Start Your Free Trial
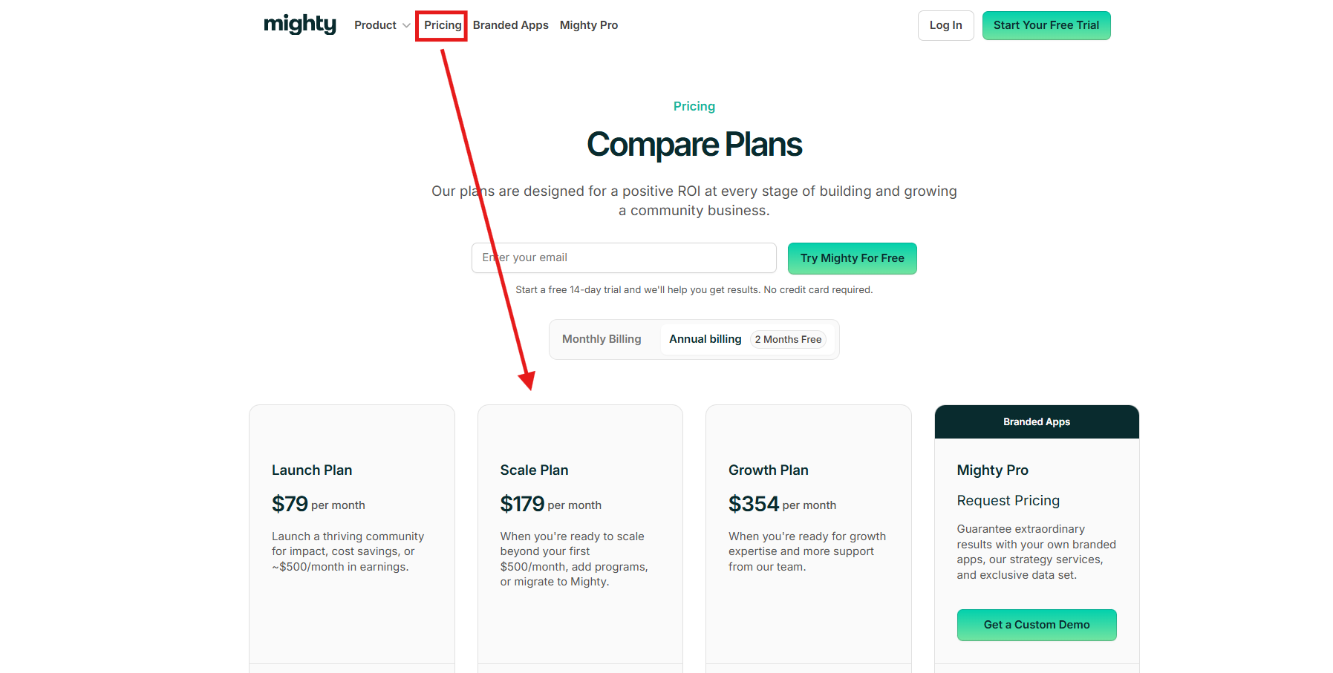 click(1046, 25)
